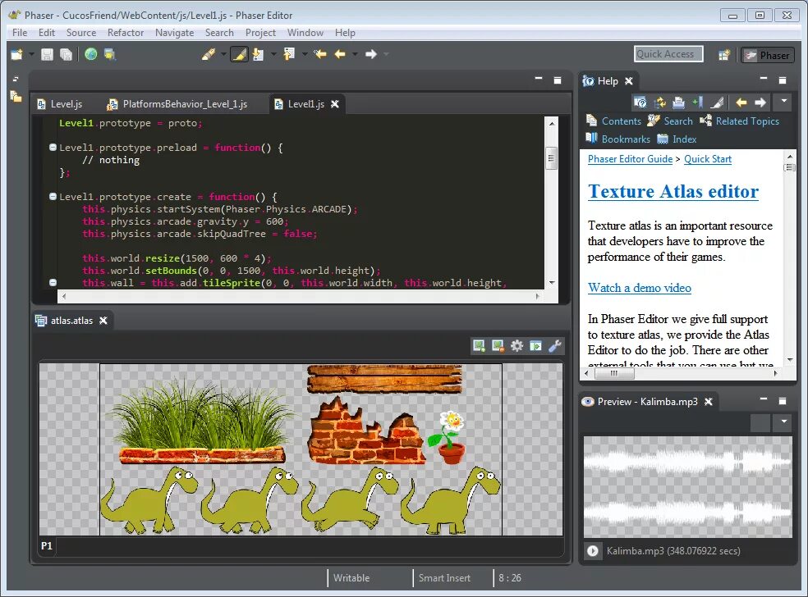Open the Source menu
Image resolution: width=808 pixels, height=597 pixels.
point(81,33)
